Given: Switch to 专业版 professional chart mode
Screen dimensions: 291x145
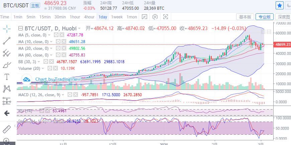Looking at the screenshot, I should tap(265, 17).
